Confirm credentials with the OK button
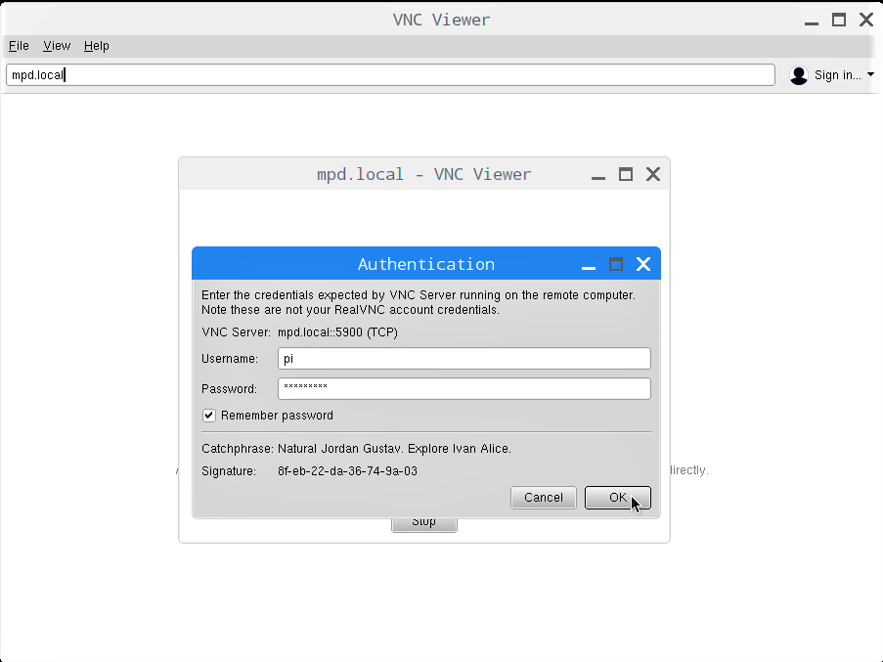The image size is (883, 662). tap(618, 498)
